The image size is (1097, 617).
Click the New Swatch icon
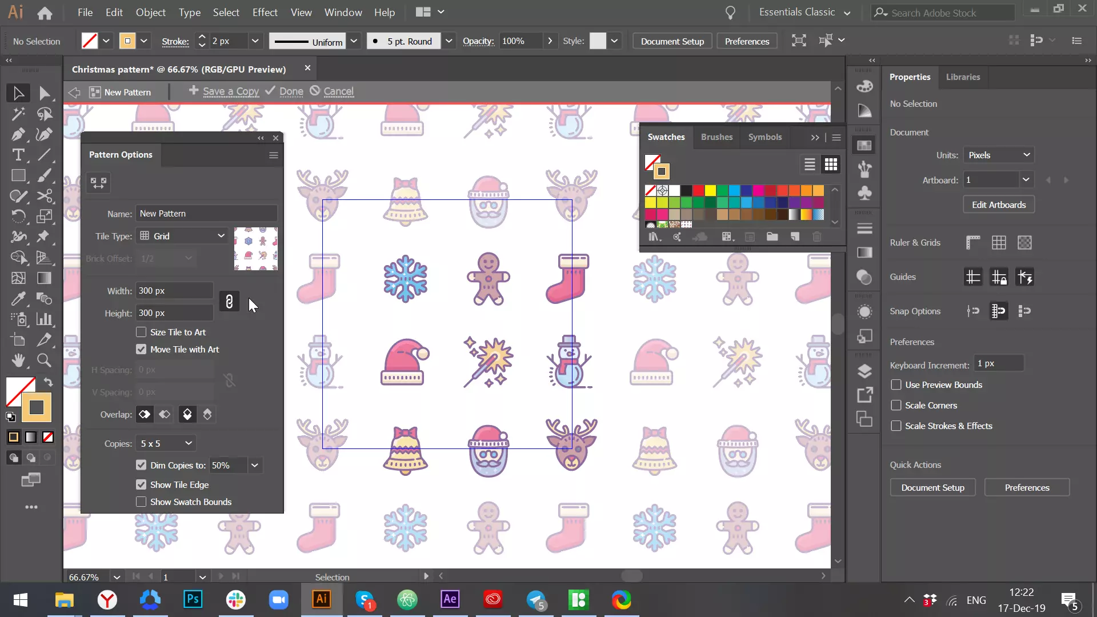tap(795, 237)
